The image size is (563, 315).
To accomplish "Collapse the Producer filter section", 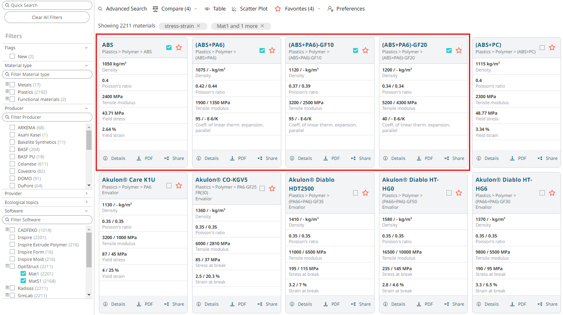I will [86, 108].
